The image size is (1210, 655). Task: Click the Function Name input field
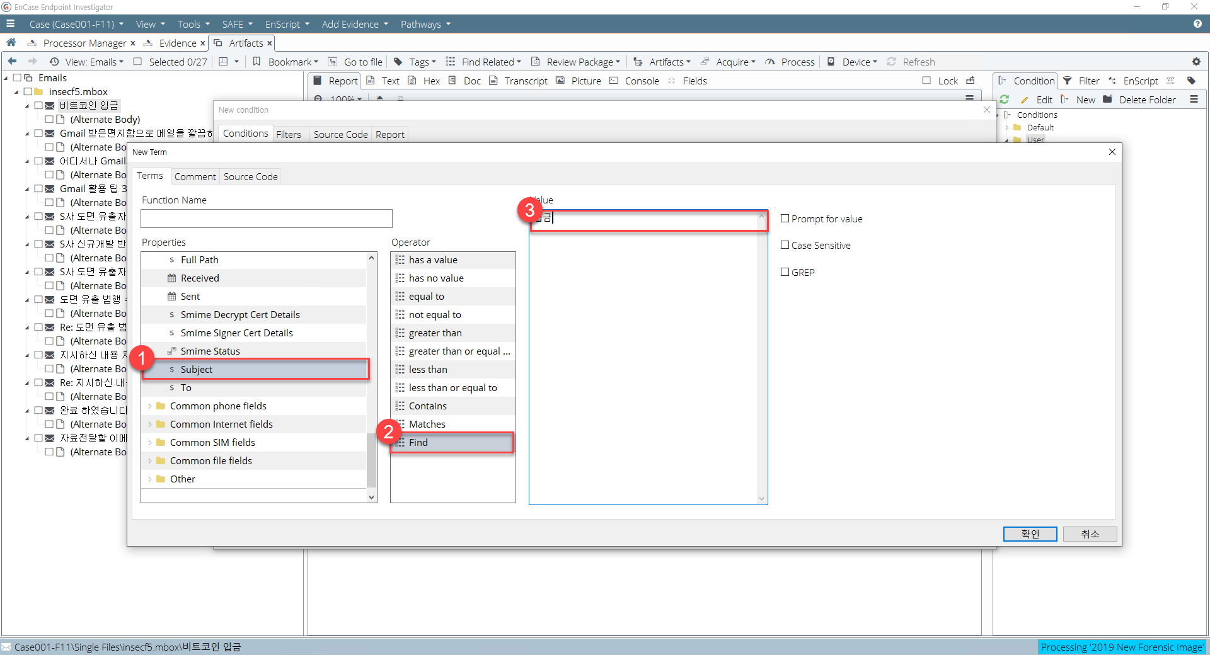pyautogui.click(x=266, y=219)
